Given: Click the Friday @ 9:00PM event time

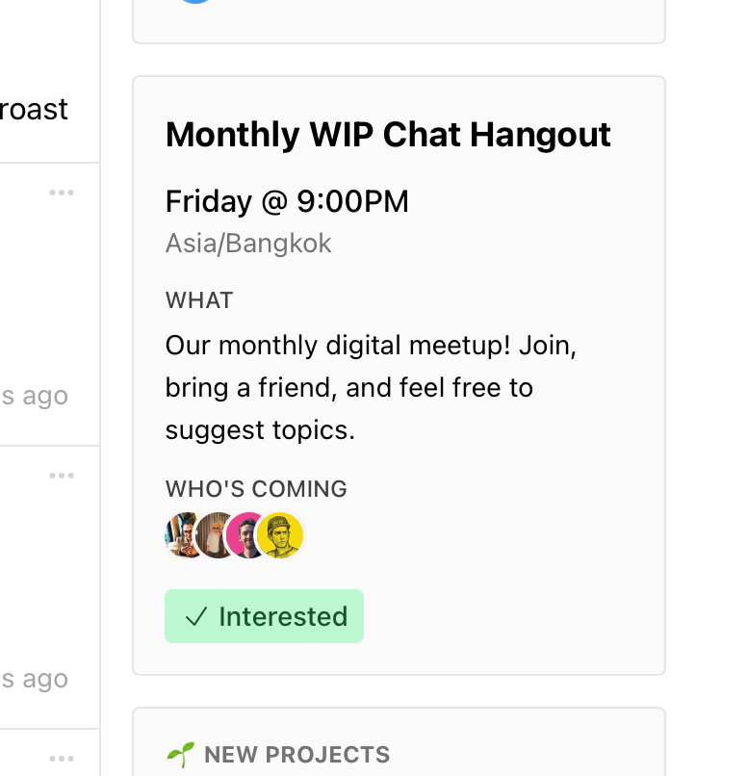Looking at the screenshot, I should coord(287,201).
